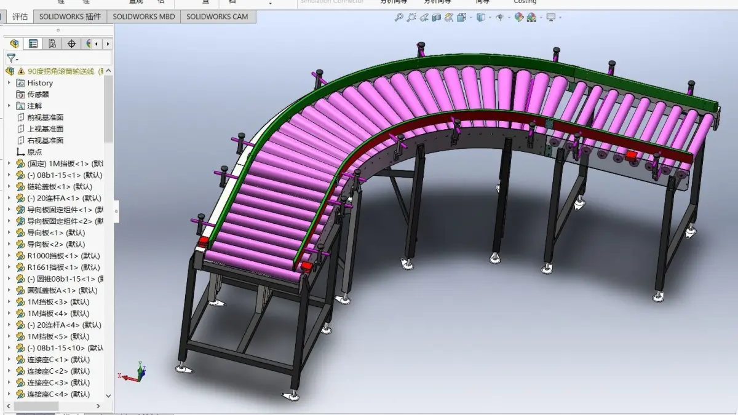Screen dimensions: 738x415
Task: Open the FeatureManager design tree tab
Action: pyautogui.click(x=14, y=44)
